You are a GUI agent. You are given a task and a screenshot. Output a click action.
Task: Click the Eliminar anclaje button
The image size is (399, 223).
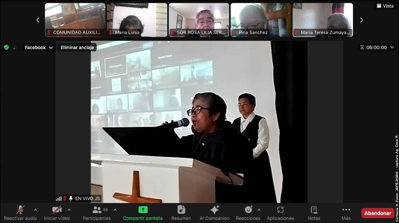click(x=77, y=47)
